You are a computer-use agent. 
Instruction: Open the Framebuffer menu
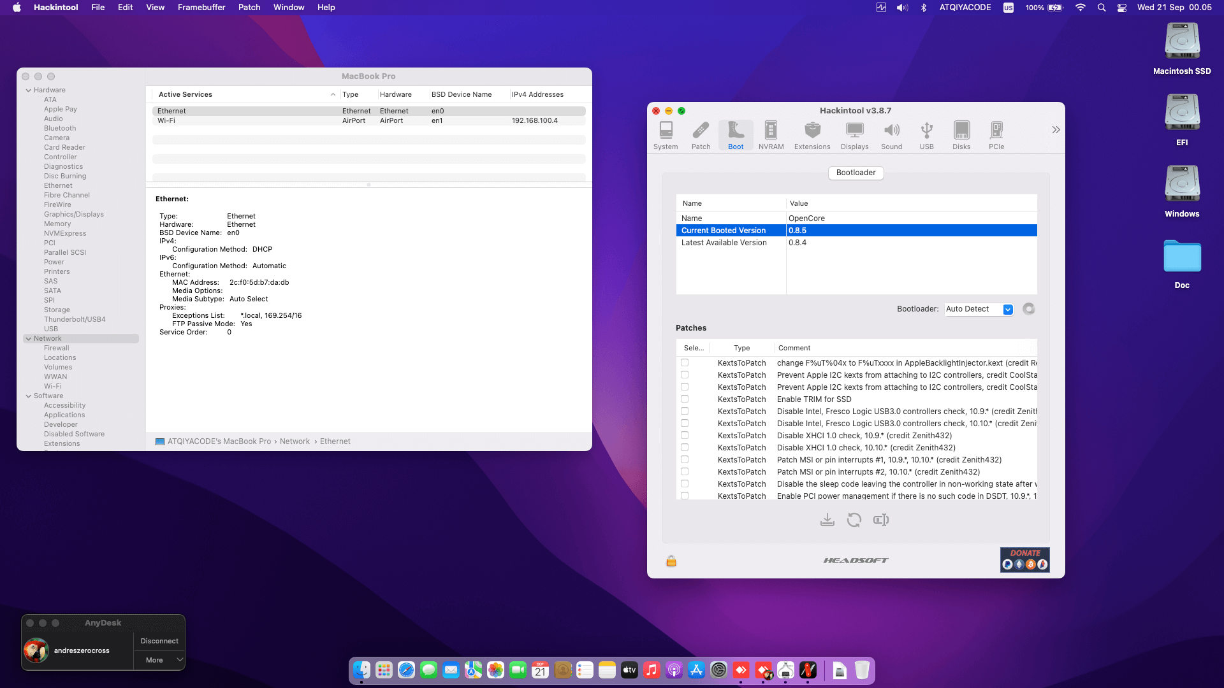pyautogui.click(x=201, y=8)
